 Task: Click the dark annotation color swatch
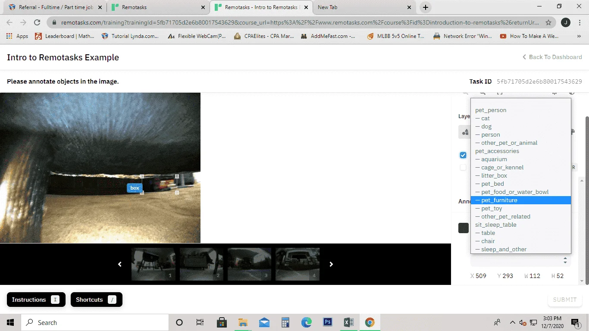click(x=464, y=228)
